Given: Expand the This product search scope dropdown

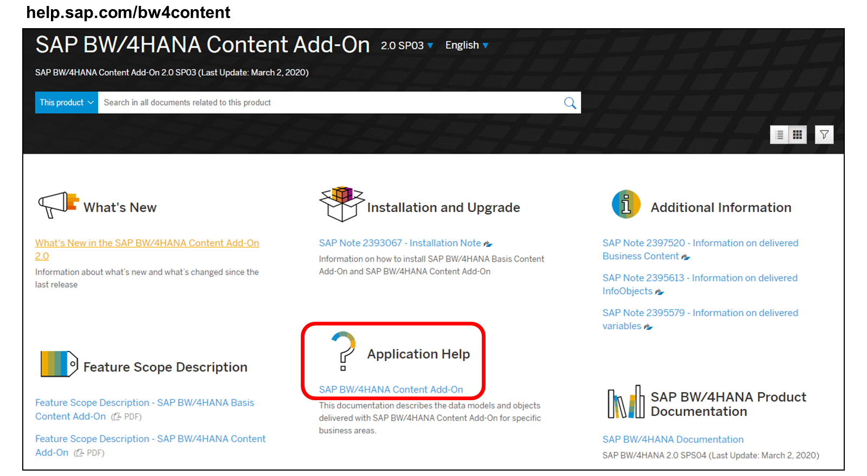Looking at the screenshot, I should (x=67, y=103).
